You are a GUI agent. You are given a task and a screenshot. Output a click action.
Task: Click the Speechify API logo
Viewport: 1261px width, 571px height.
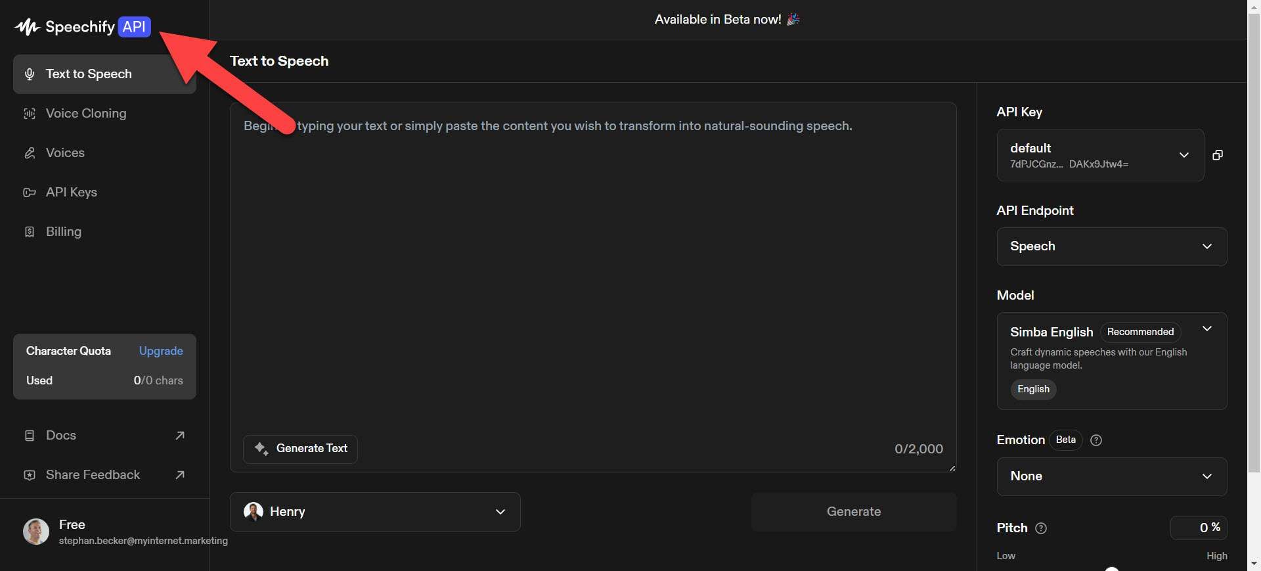tap(83, 27)
